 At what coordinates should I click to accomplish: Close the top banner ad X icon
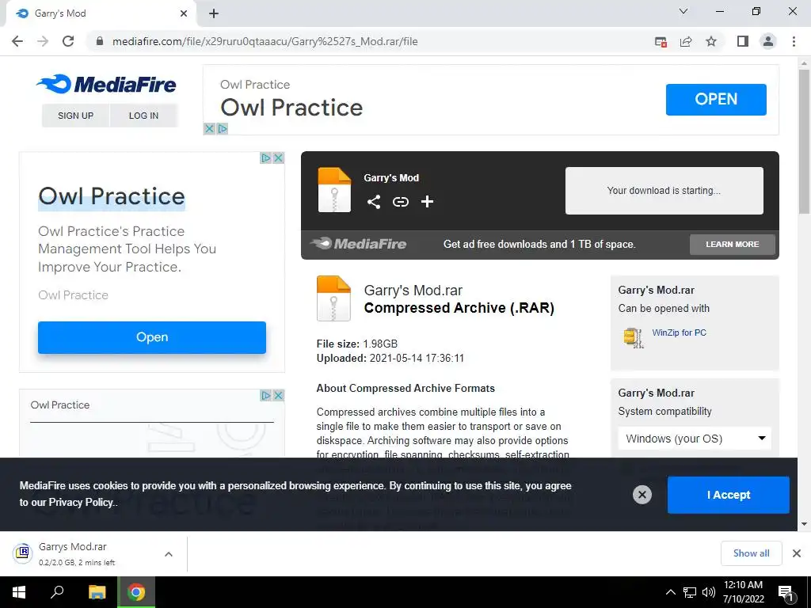[209, 129]
